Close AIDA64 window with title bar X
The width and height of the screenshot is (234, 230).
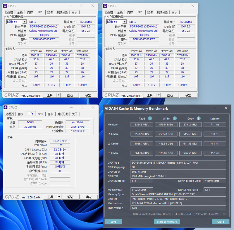click(226, 108)
